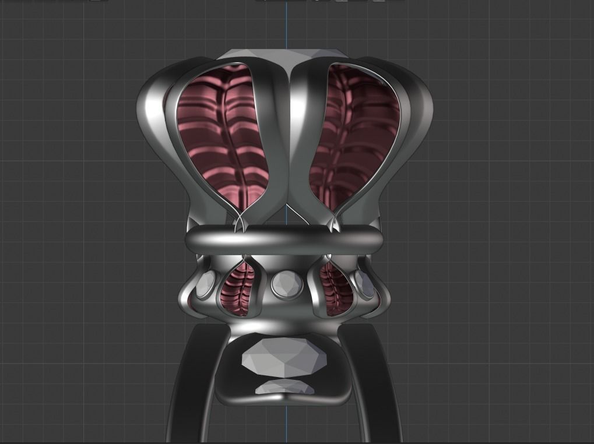Select the left round gem on lower band
The height and width of the screenshot is (444, 594).
coord(205,285)
